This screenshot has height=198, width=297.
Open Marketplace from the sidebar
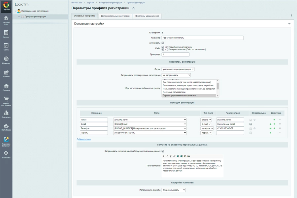[x=6, y=127]
